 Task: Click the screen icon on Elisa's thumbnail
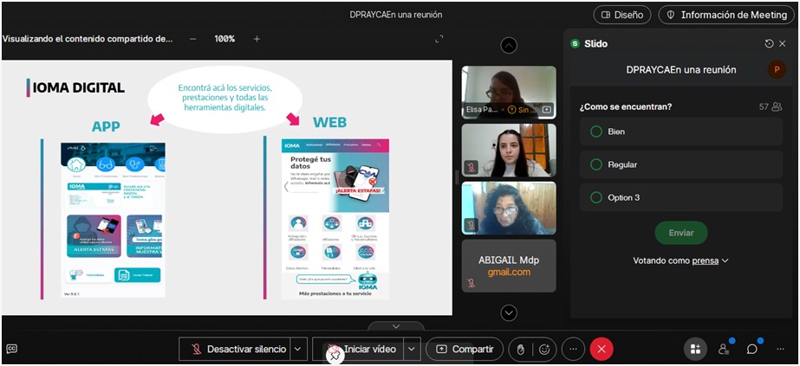pyautogui.click(x=546, y=109)
